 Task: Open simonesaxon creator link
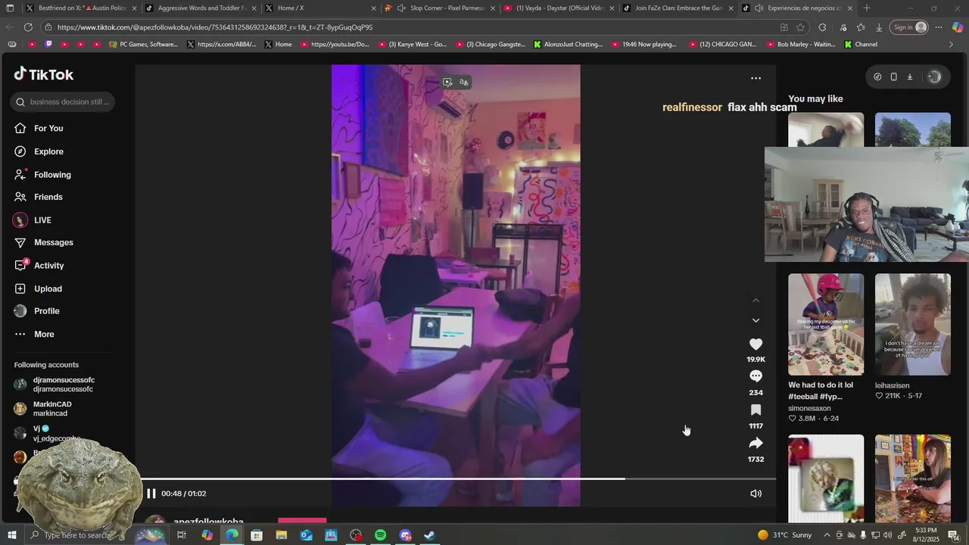pos(809,408)
